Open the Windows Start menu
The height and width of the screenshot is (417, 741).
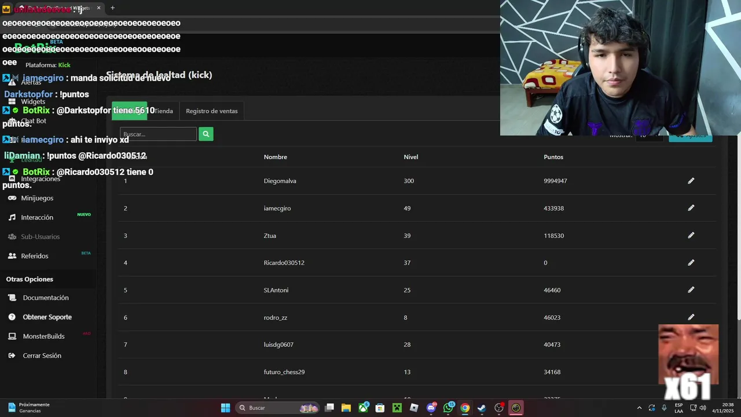225,408
